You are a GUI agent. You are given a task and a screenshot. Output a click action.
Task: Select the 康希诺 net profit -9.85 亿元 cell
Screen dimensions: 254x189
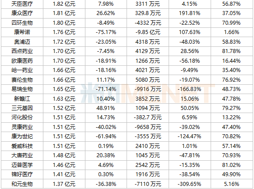click(x=148, y=32)
